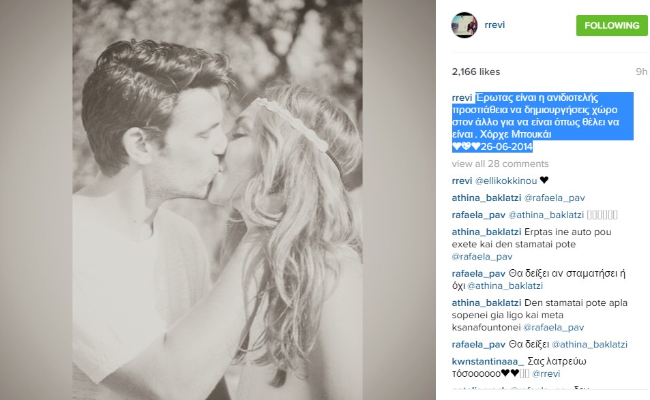Click the rrevi username in header
This screenshot has width=650, height=400.
pyautogui.click(x=494, y=25)
